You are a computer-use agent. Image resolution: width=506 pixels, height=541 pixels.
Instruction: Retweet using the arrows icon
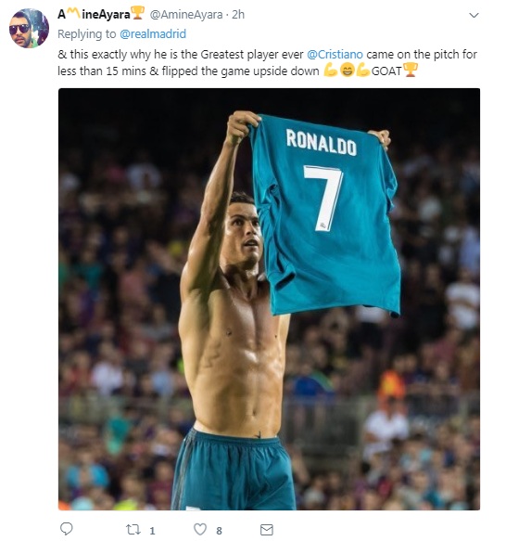coord(133,529)
